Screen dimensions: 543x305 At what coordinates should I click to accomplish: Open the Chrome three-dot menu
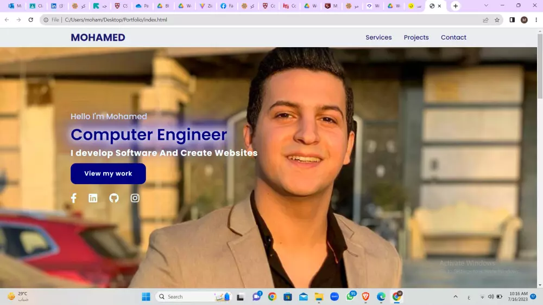point(536,20)
